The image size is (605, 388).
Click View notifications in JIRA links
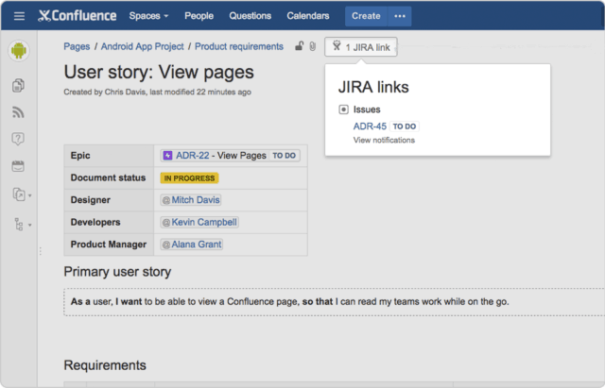pyautogui.click(x=384, y=141)
